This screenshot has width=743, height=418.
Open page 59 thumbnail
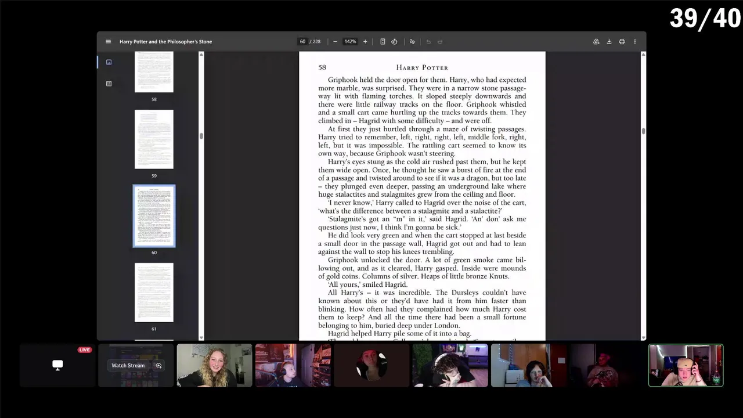point(154,139)
